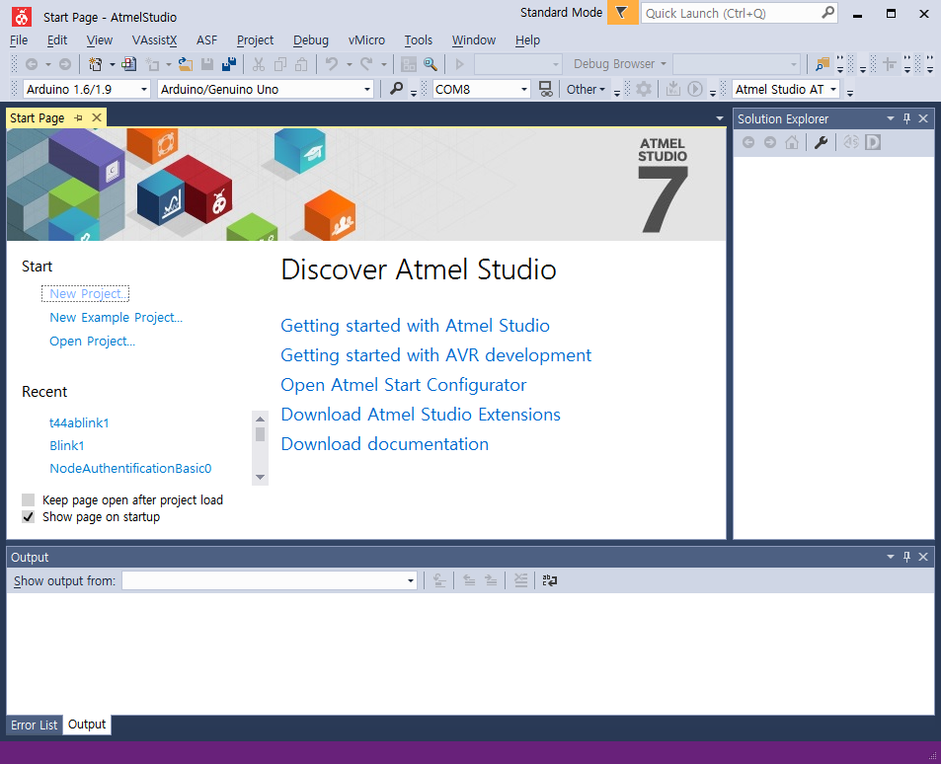Click the Start Debugging play icon
The image size is (941, 764).
(460, 64)
